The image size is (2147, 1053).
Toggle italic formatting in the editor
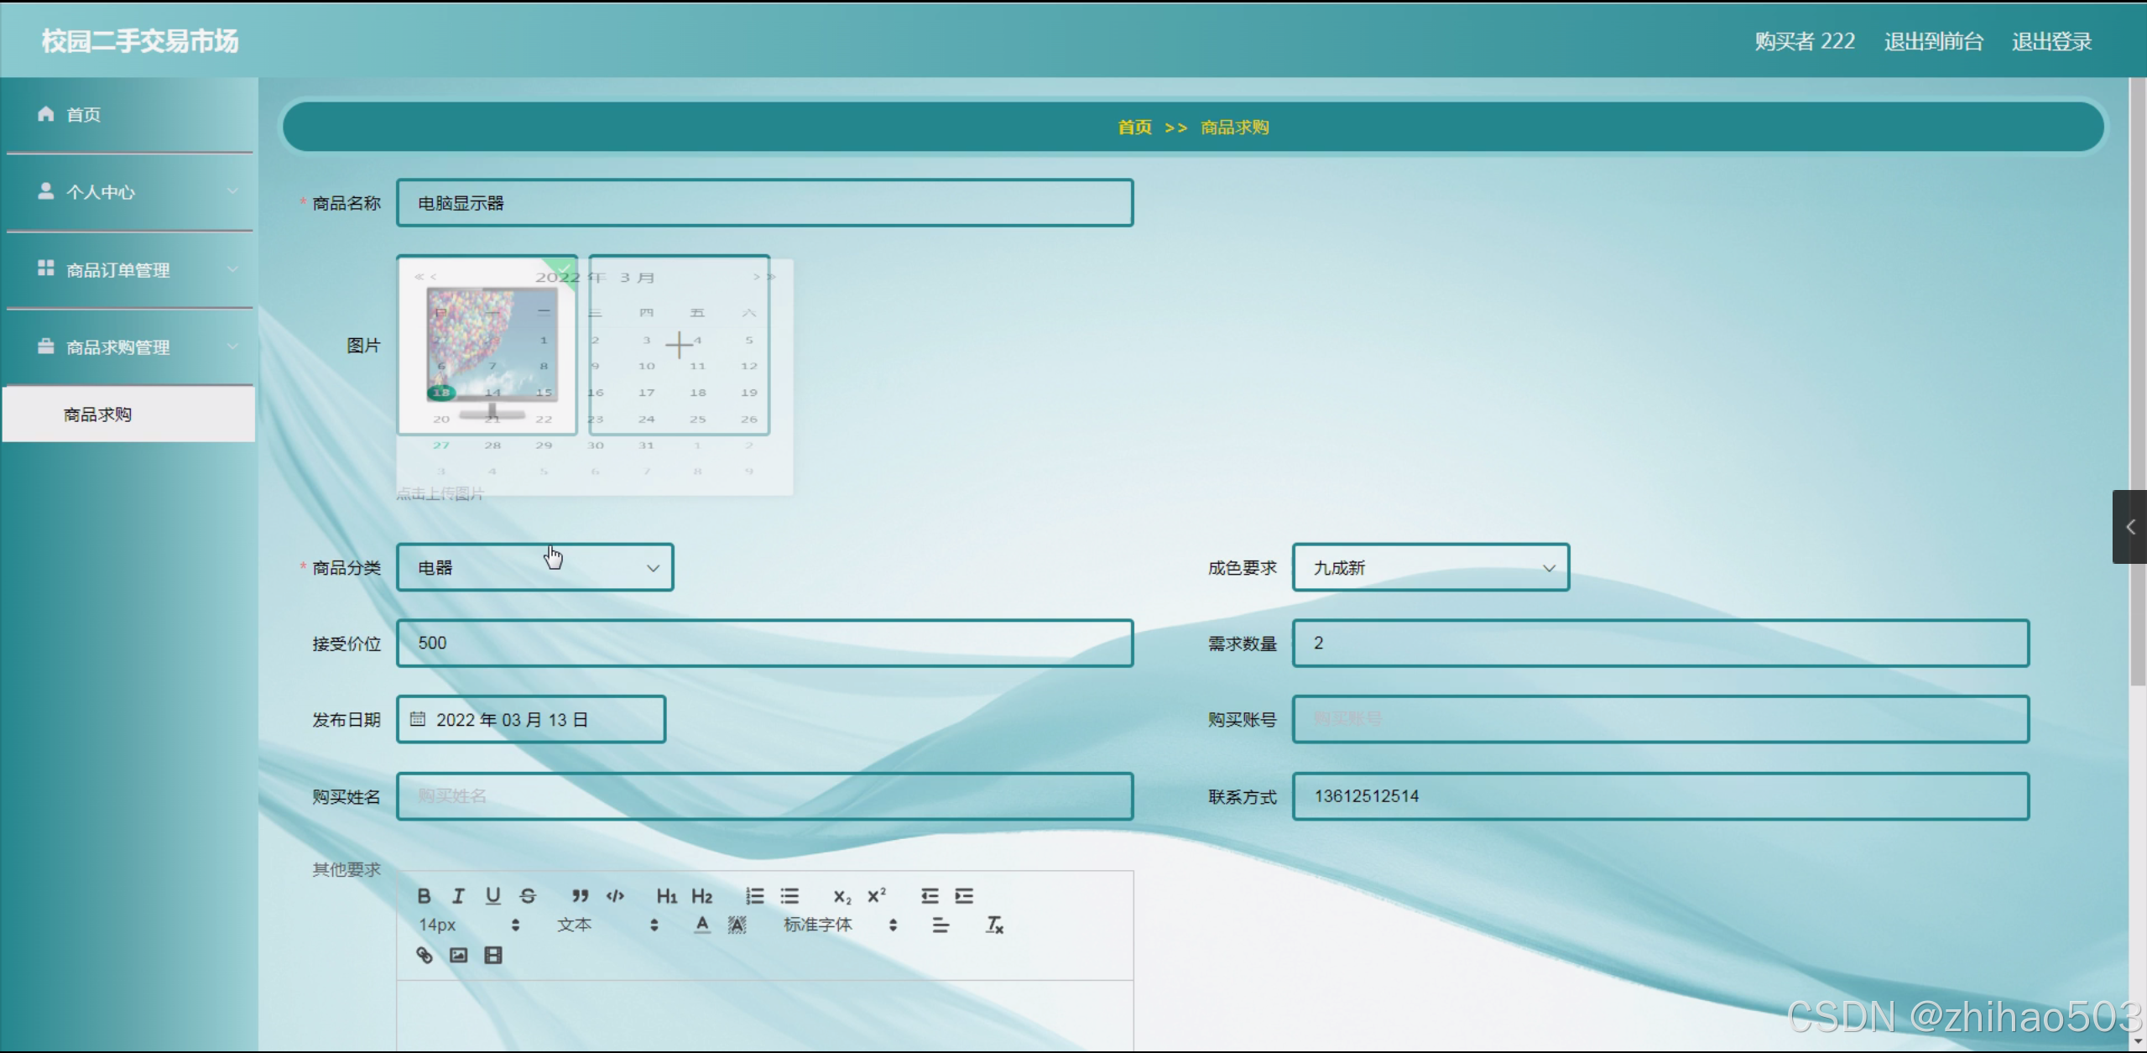pyautogui.click(x=458, y=896)
